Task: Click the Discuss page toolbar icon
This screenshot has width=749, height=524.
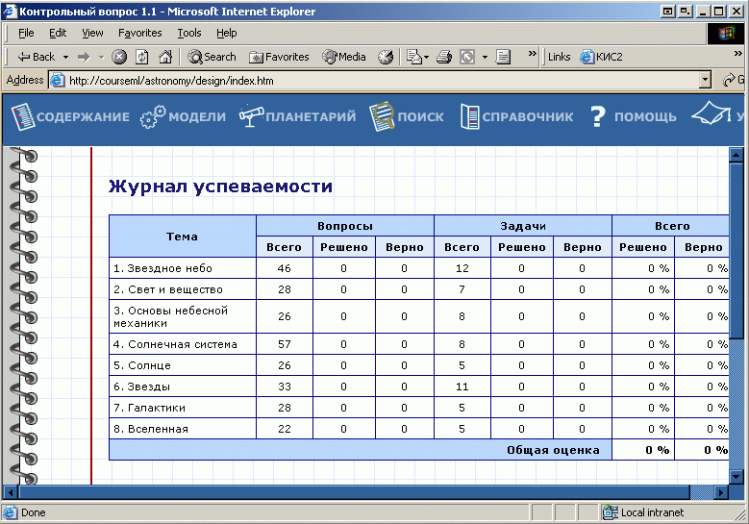Action: click(503, 57)
